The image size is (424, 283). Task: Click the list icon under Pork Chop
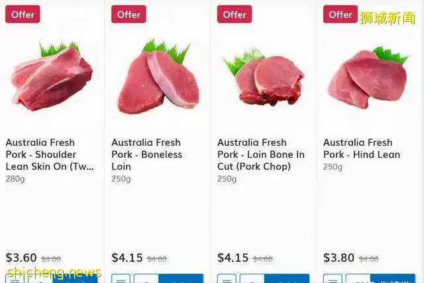[x=227, y=278]
